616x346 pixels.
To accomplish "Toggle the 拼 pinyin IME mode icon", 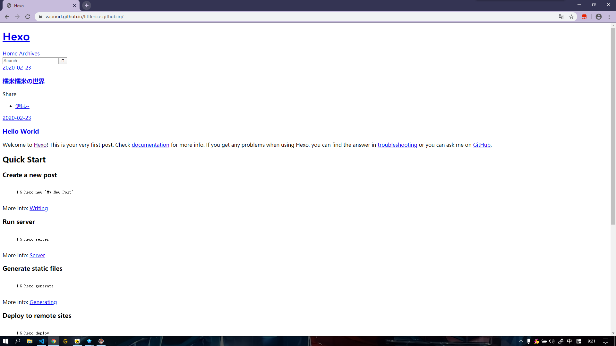I will point(579,341).
